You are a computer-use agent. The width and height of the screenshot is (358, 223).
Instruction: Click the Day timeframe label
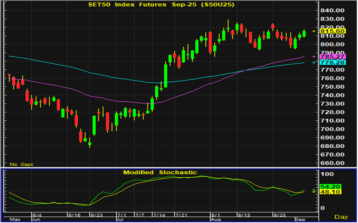coord(341,216)
